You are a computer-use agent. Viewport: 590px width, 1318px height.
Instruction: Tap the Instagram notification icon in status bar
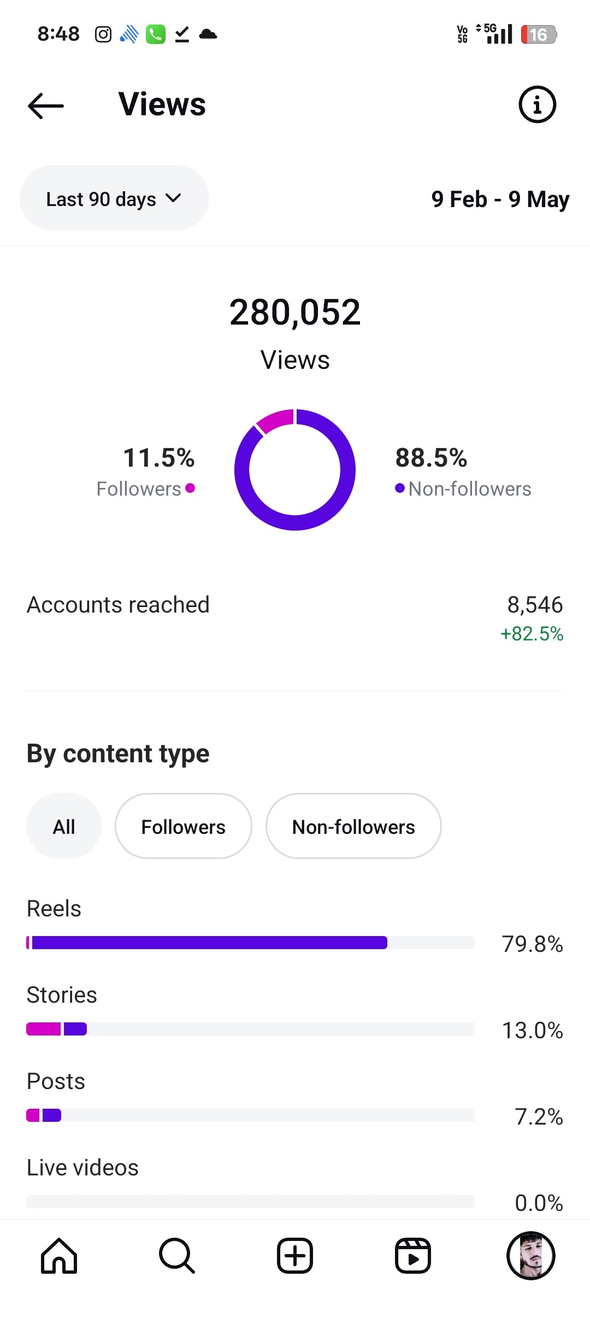click(103, 34)
